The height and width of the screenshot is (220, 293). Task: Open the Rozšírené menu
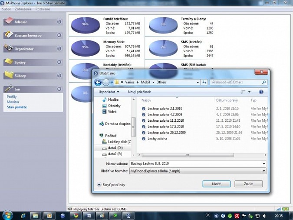click(43, 9)
